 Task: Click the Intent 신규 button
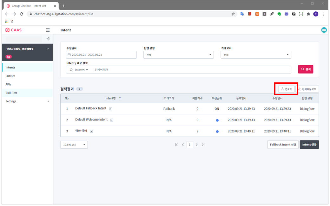pos(309,145)
